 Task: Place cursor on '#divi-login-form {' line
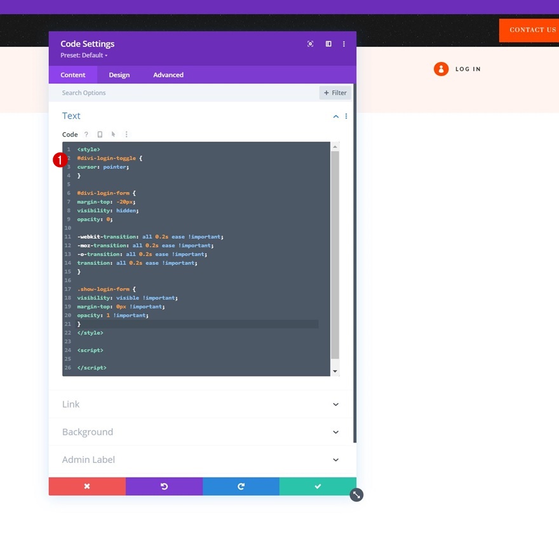[x=106, y=193]
